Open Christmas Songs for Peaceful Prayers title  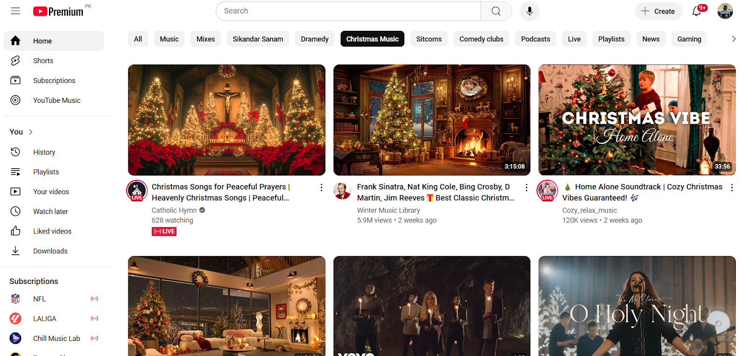click(x=221, y=192)
